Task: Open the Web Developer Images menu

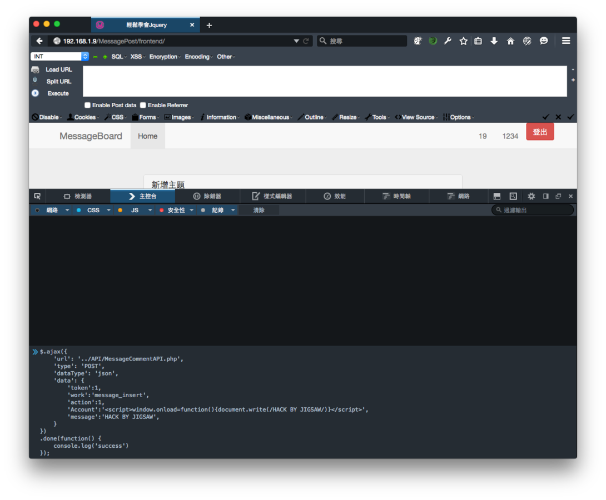Action: click(179, 117)
